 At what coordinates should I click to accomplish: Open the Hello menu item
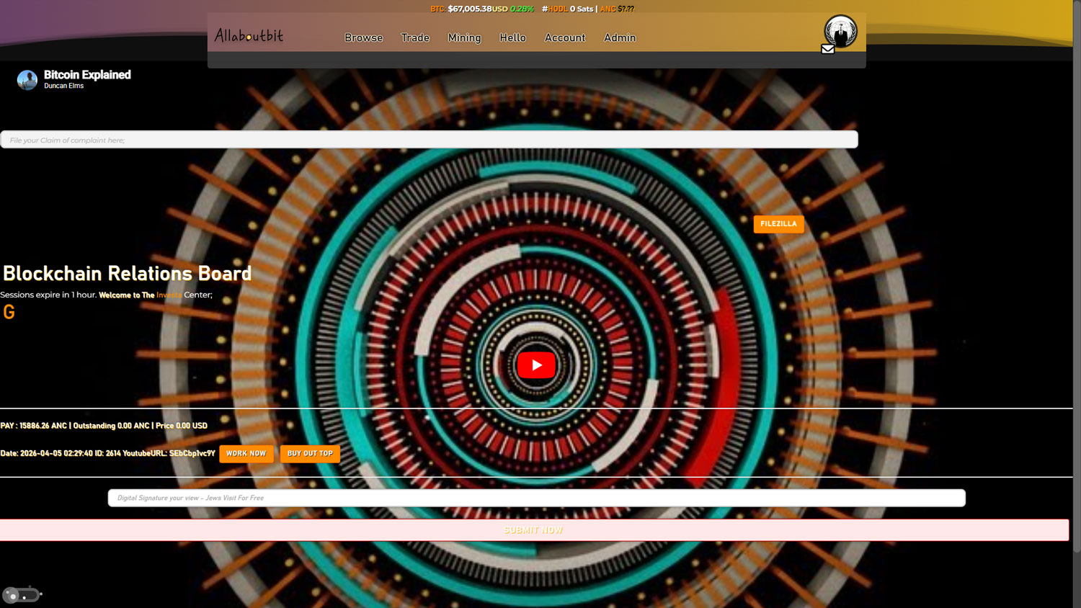(x=512, y=37)
